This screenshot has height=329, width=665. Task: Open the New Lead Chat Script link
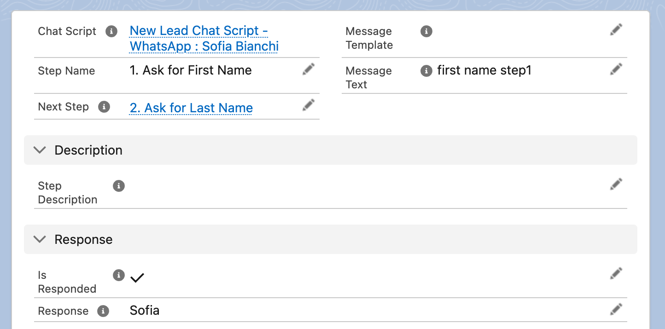coord(204,39)
